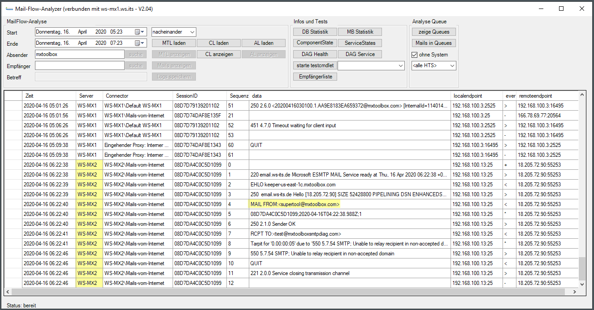Click the 'ComponentState' button
594x310 pixels.
pyautogui.click(x=315, y=43)
